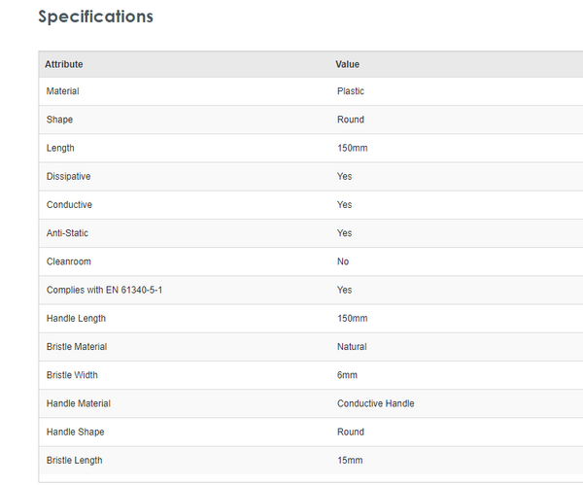Select Complies with EN 61340-5-1 label
This screenshot has width=583, height=485.
[104, 290]
